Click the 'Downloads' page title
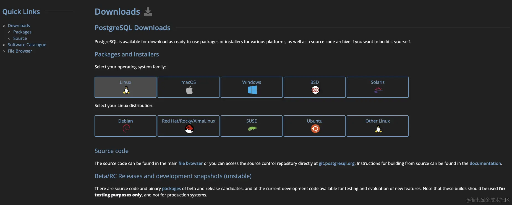The width and height of the screenshot is (512, 205). tap(117, 12)
